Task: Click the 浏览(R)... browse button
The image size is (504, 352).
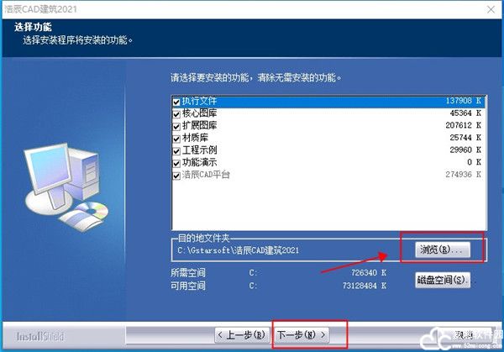Action: [443, 250]
